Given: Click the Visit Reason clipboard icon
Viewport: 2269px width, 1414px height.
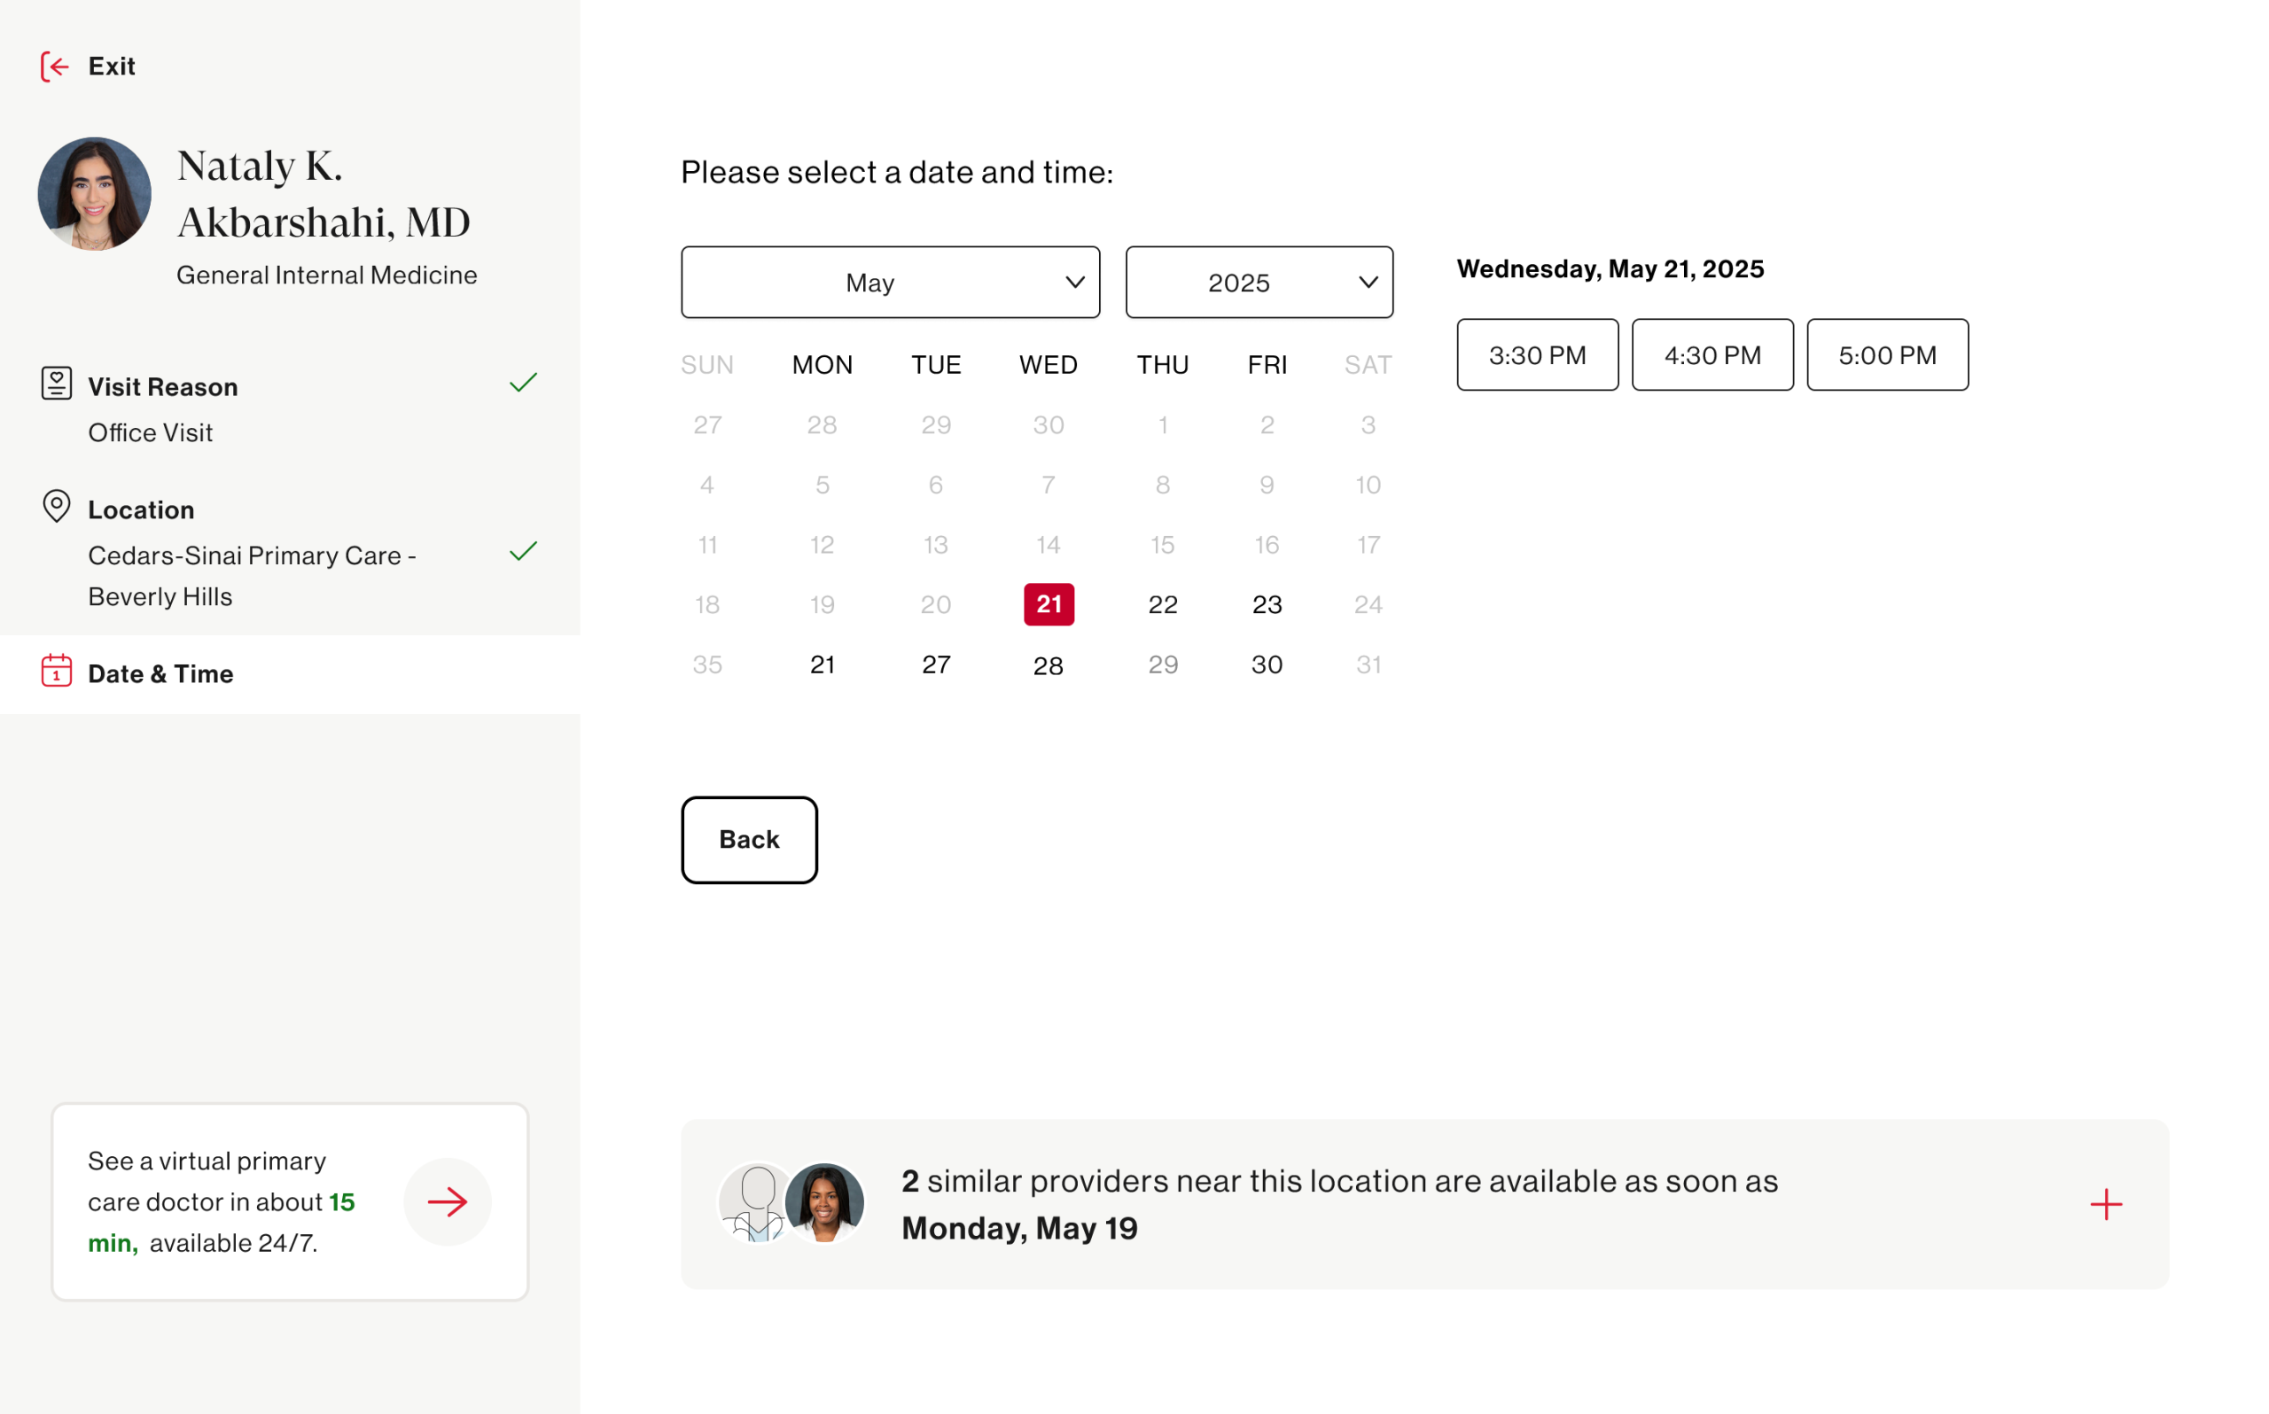Looking at the screenshot, I should [56, 384].
